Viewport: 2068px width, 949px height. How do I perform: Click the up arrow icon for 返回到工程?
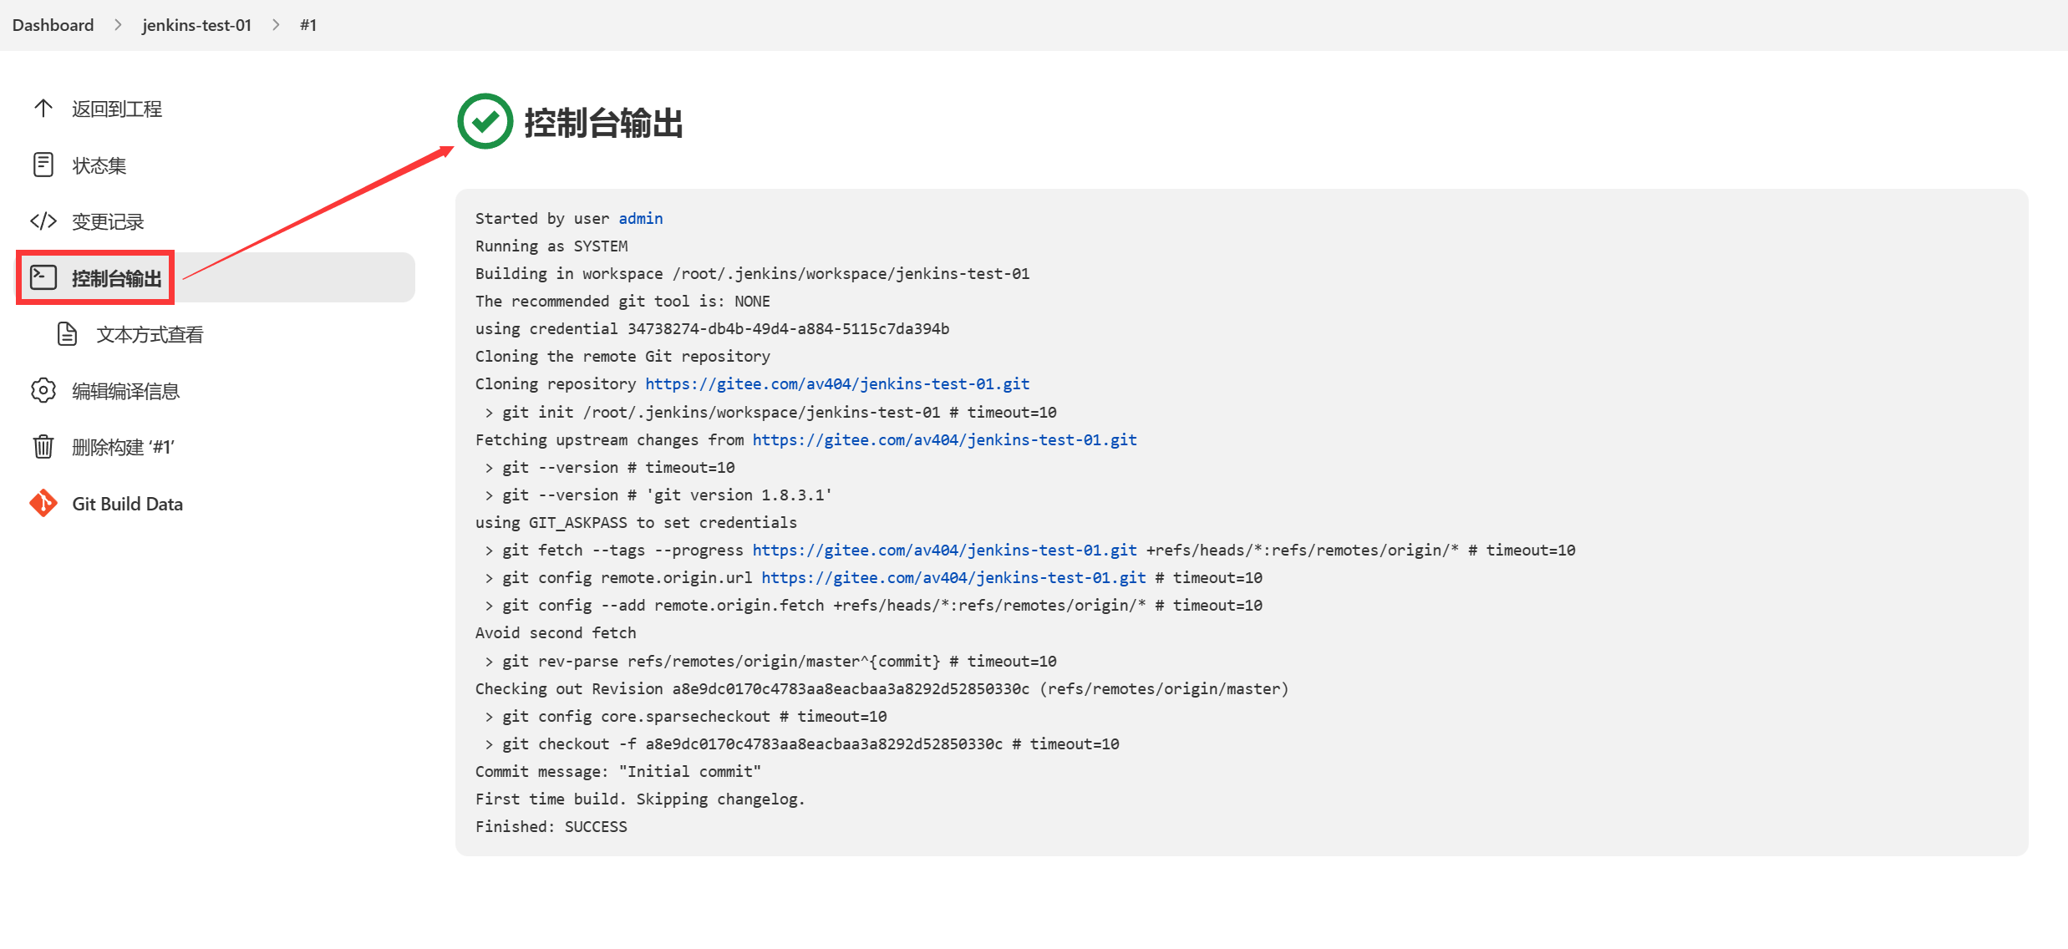[43, 109]
